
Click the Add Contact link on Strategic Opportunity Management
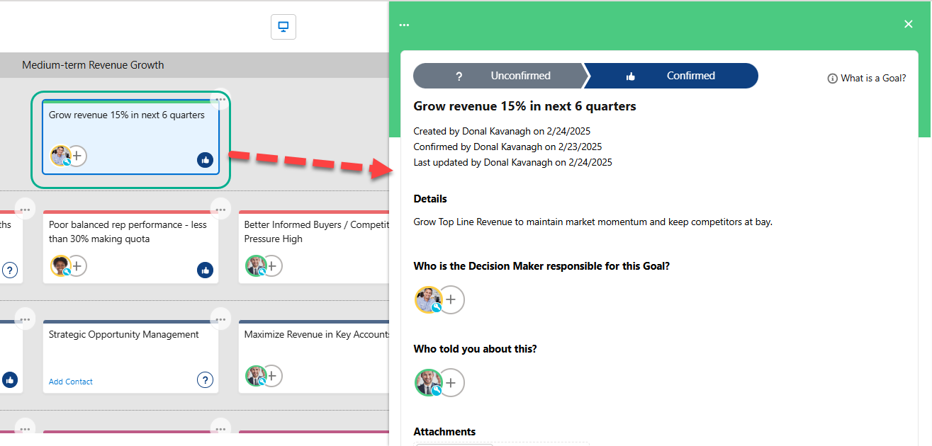click(x=71, y=382)
